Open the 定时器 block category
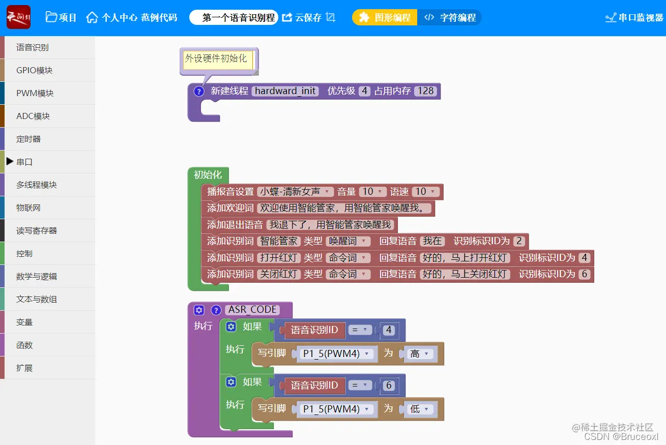The image size is (666, 445). [x=47, y=139]
